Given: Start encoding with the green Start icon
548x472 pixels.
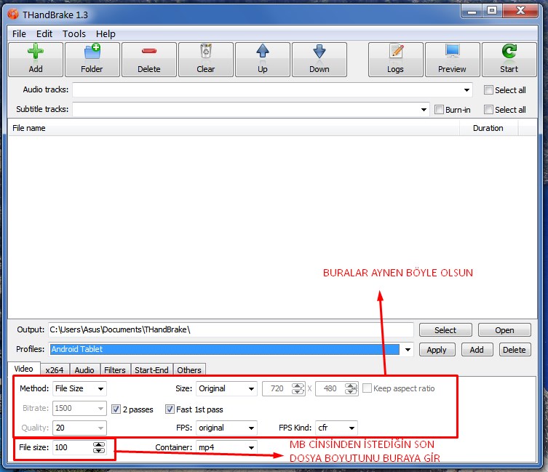Looking at the screenshot, I should tap(509, 59).
